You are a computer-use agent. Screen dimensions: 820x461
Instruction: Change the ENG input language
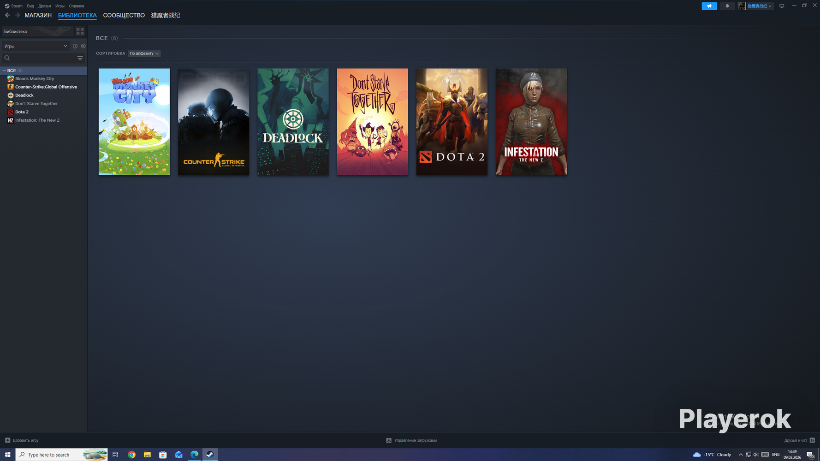[x=776, y=455]
